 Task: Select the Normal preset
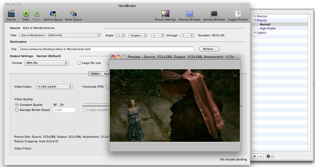click(x=265, y=24)
